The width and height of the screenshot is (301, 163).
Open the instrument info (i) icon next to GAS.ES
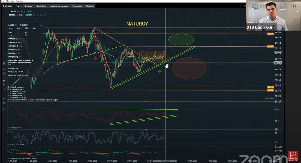click(24, 12)
